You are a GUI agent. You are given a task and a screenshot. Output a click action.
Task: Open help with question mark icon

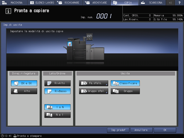179,2
